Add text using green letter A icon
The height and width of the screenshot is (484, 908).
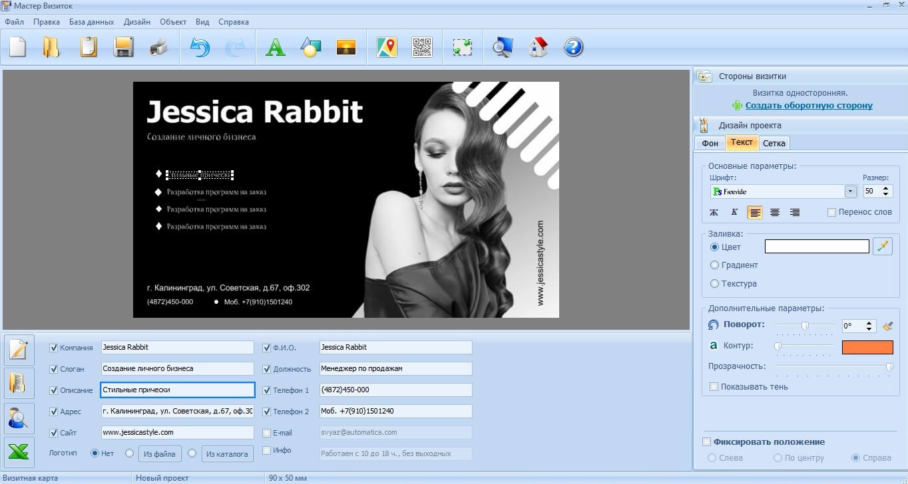(275, 47)
